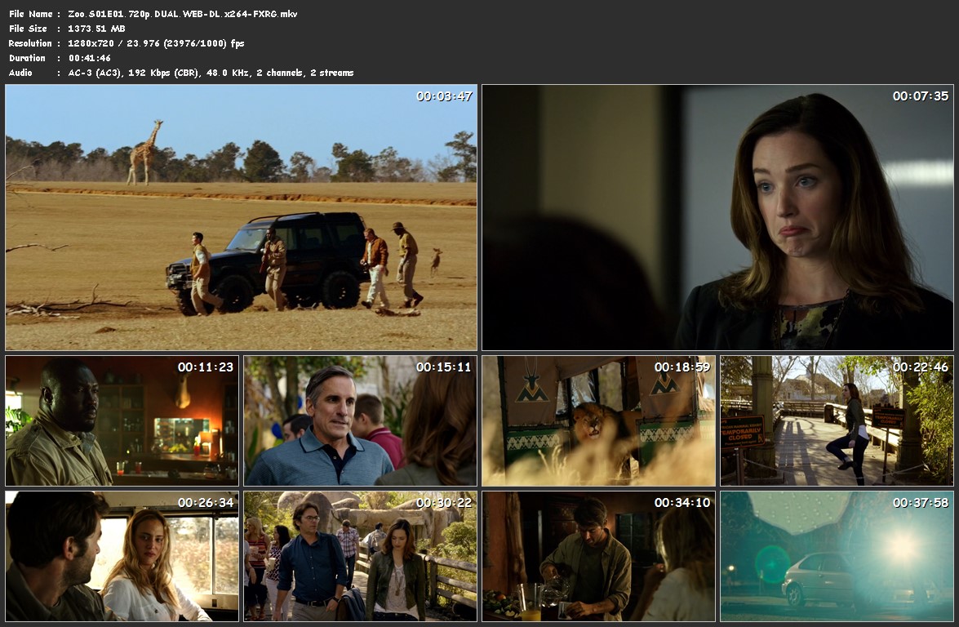Open the frame timestamped 00:11:23
This screenshot has width=959, height=627.
coord(122,420)
